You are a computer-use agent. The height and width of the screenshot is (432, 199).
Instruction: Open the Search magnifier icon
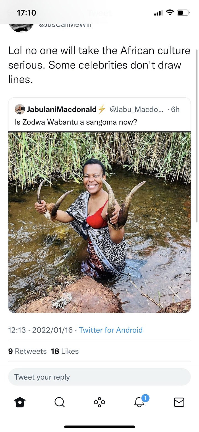click(x=59, y=402)
